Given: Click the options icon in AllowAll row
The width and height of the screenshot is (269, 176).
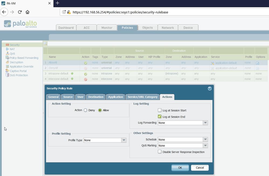Looking at the screenshot, I should 257,63.
